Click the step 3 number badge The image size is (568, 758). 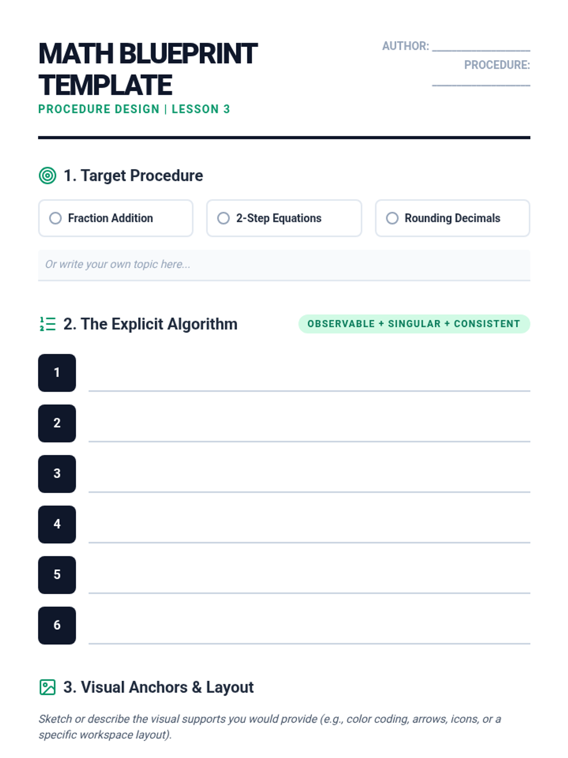(57, 474)
